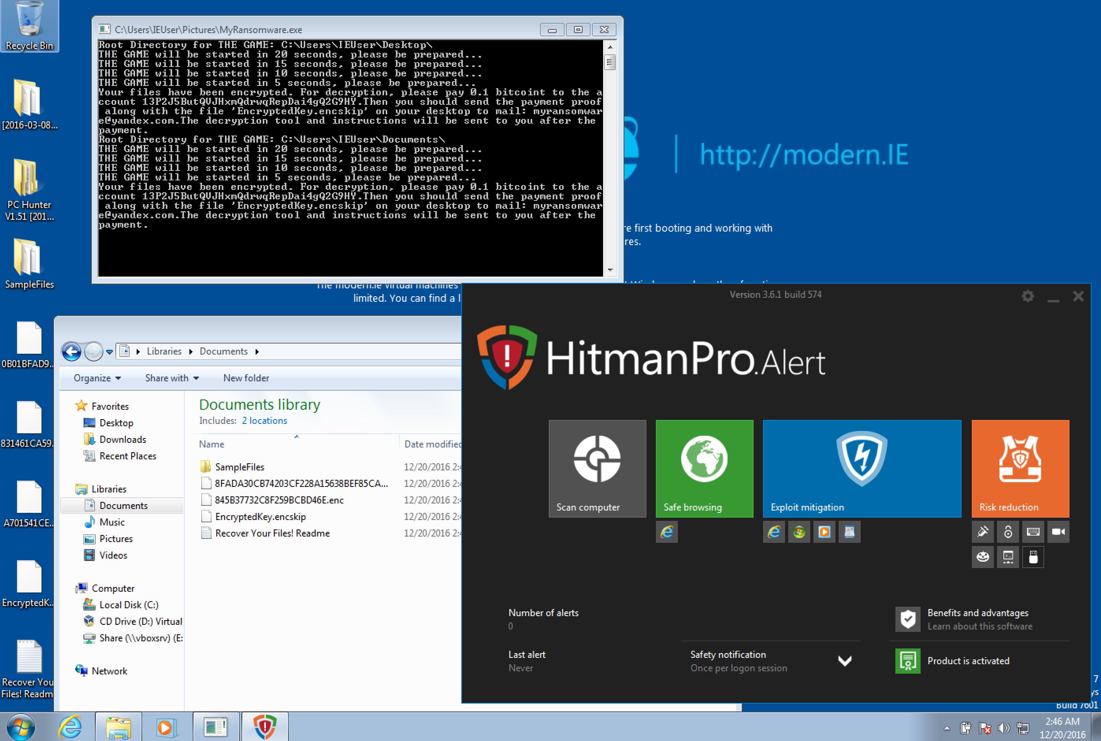Click the padlock CryptoGuard icon
Image resolution: width=1101 pixels, height=741 pixels.
(x=1007, y=532)
